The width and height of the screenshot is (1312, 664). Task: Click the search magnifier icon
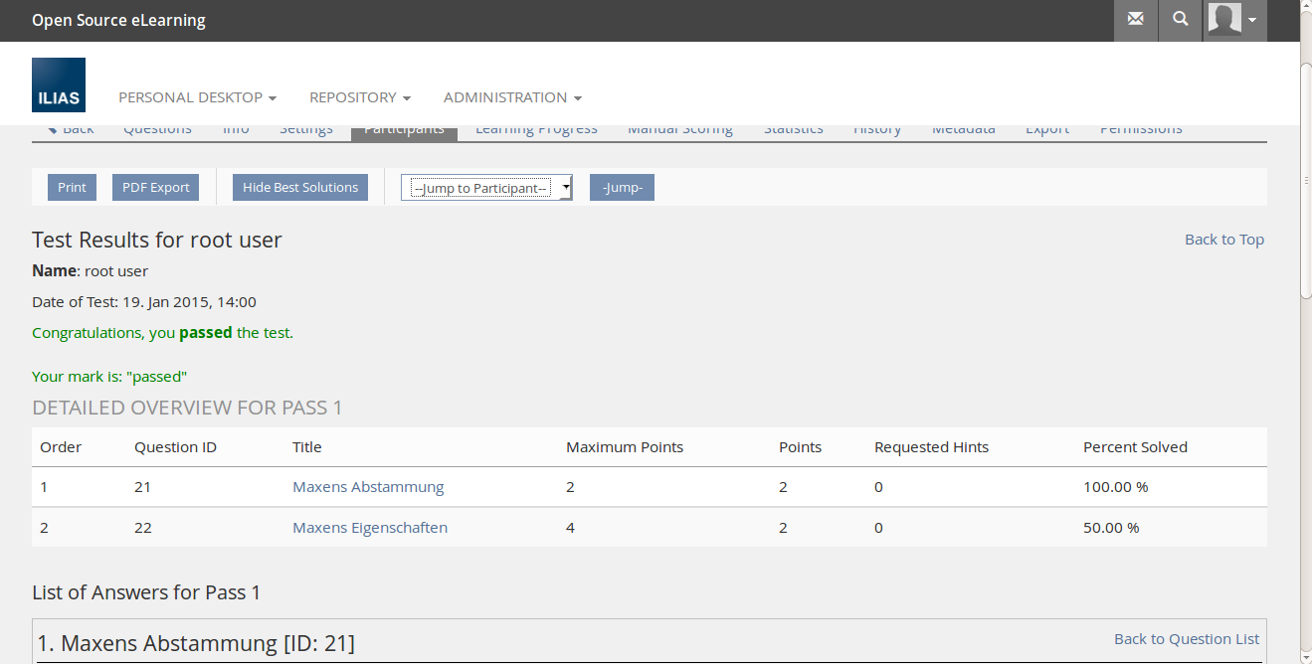coord(1180,20)
